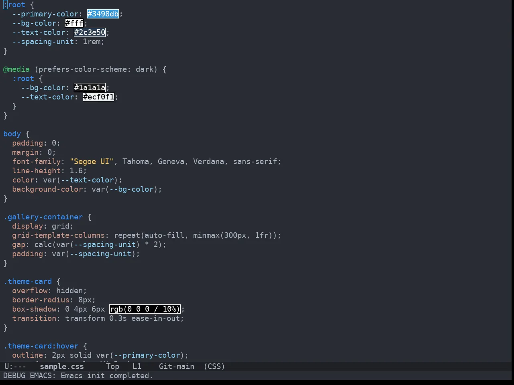Click the .theme-card:hover selector

[x=41, y=346]
